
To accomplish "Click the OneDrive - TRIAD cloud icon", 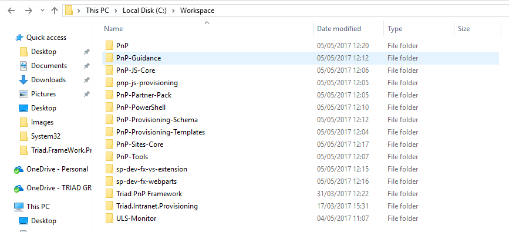I will click(x=19, y=188).
